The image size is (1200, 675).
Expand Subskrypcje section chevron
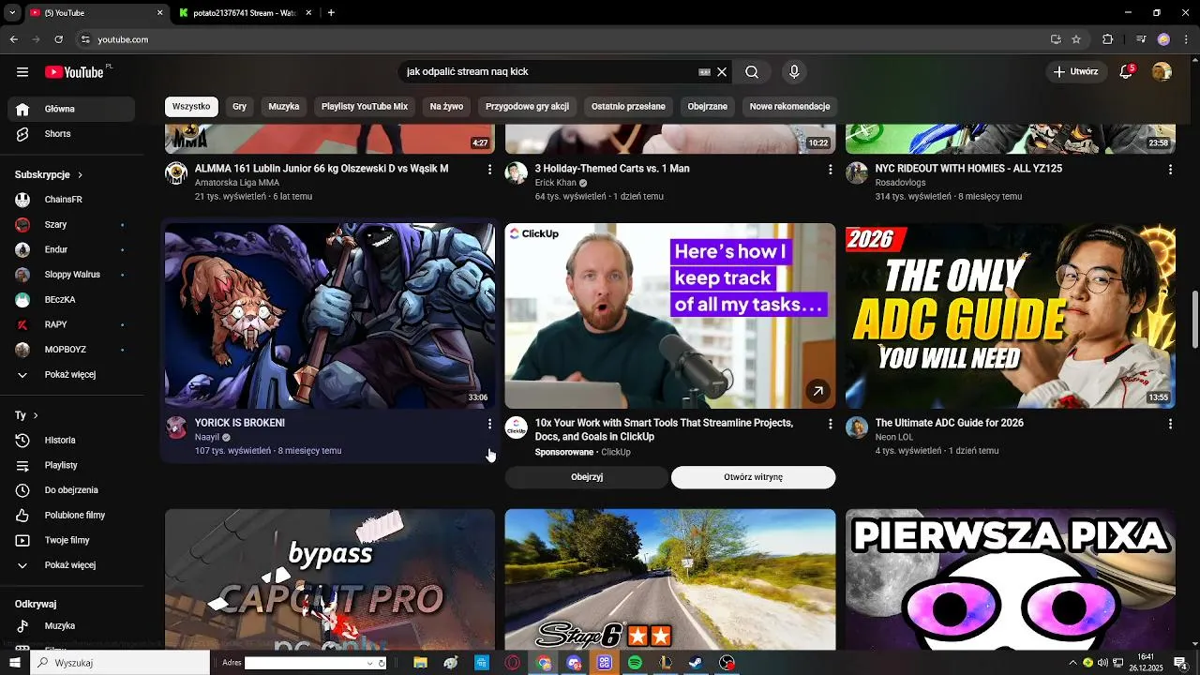[81, 175]
